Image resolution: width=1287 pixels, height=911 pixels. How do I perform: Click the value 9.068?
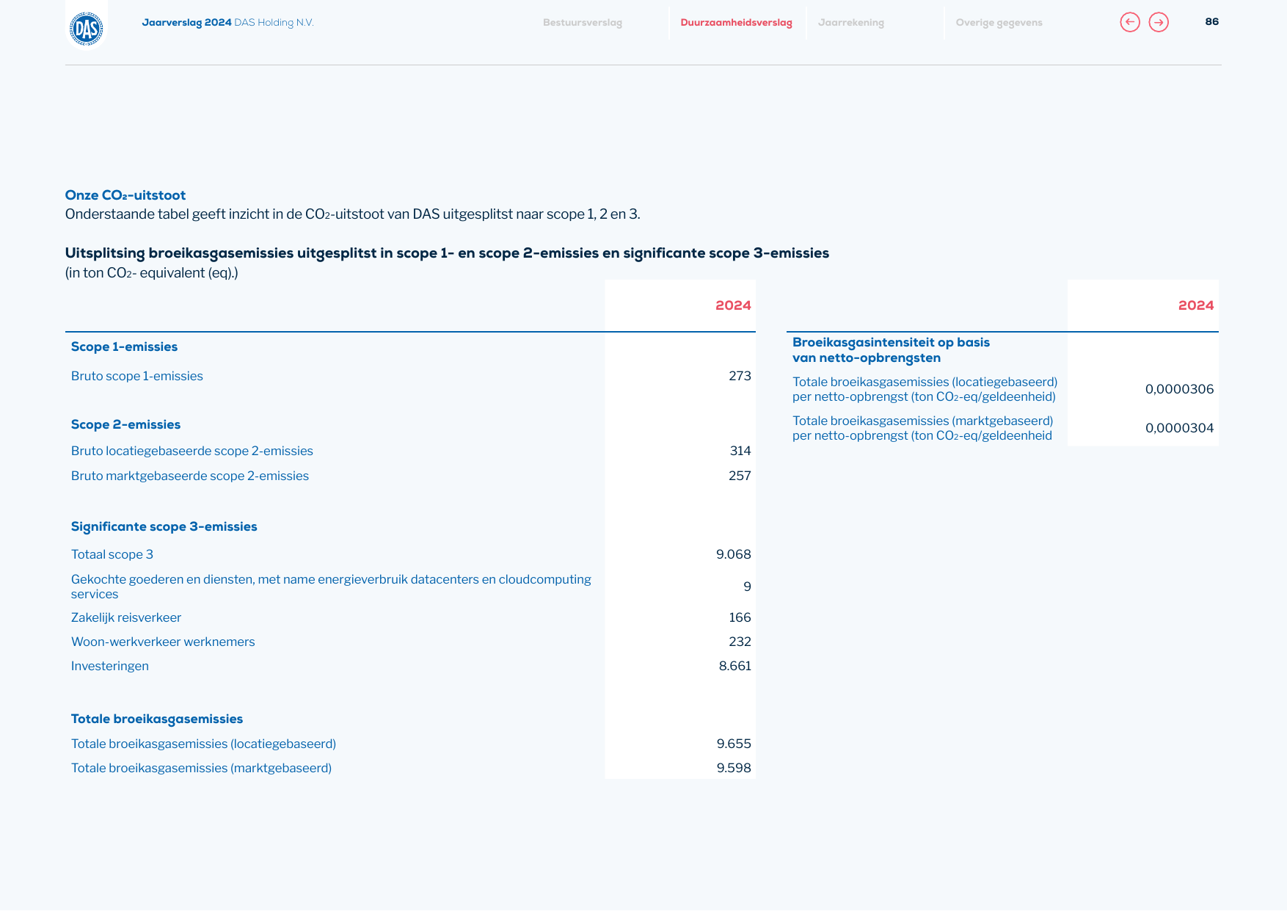(x=734, y=554)
